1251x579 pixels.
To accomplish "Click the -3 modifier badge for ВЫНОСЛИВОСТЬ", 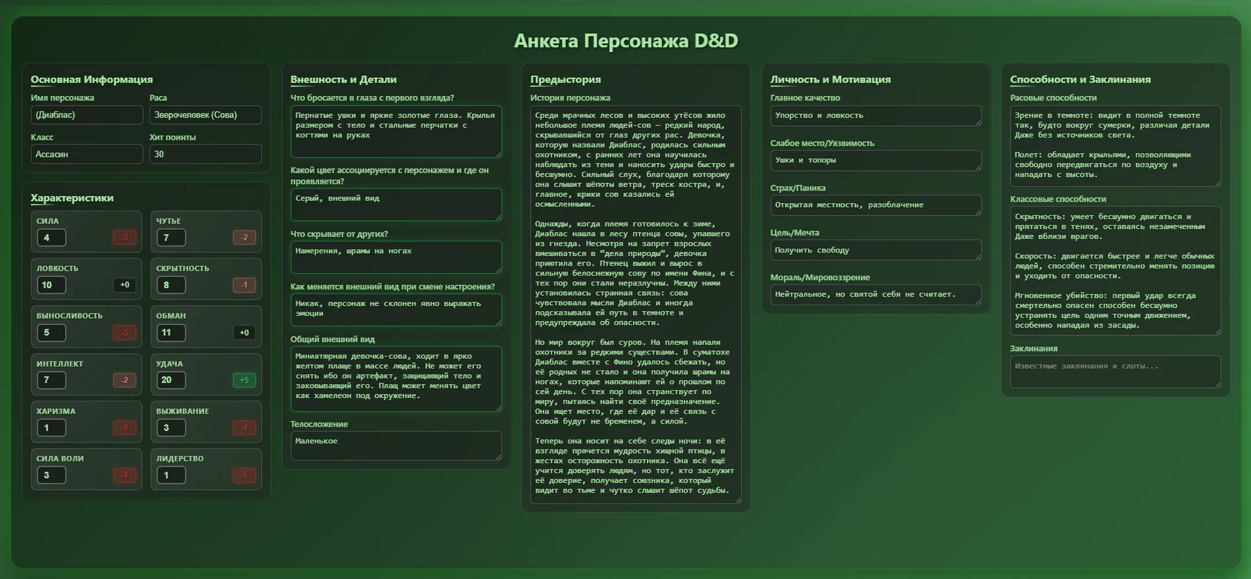I will [125, 332].
